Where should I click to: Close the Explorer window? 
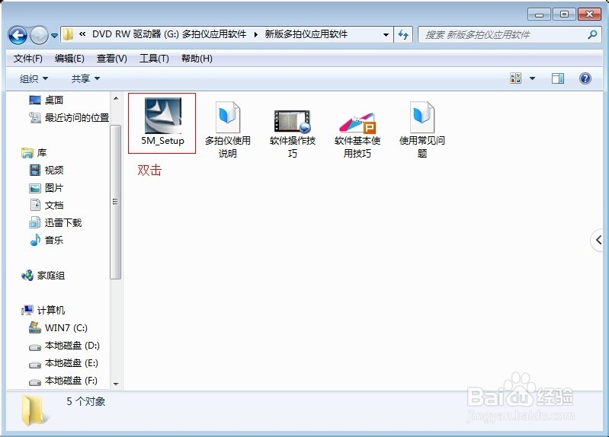(589, 14)
